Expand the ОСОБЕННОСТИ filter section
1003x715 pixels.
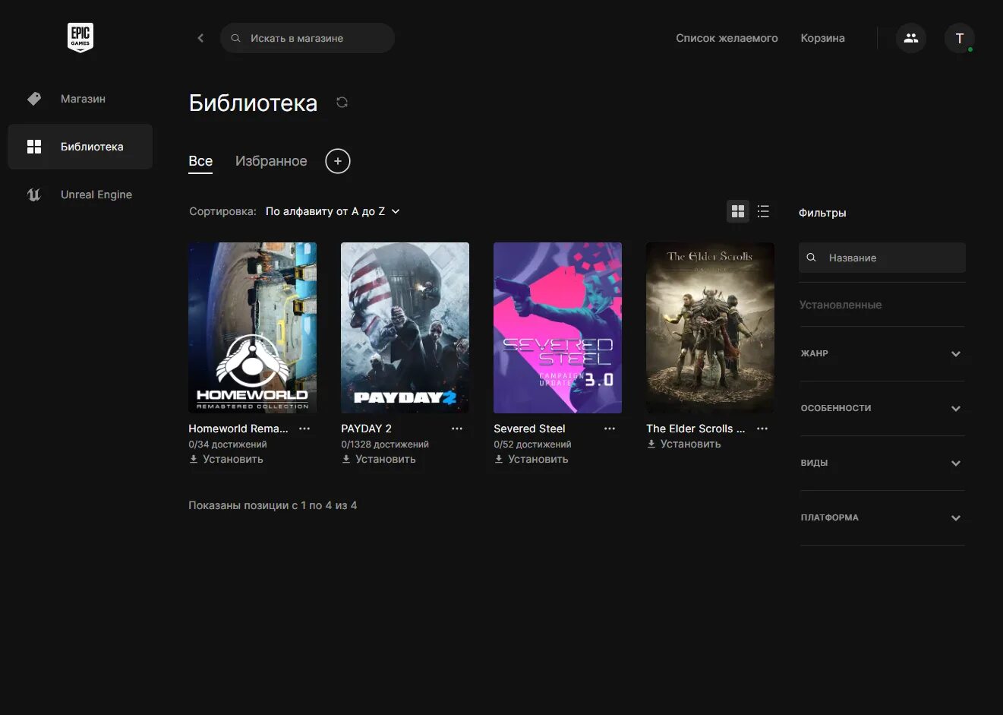tap(882, 409)
